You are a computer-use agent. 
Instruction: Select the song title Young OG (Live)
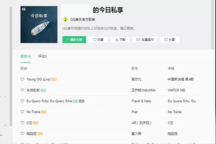point(38,79)
